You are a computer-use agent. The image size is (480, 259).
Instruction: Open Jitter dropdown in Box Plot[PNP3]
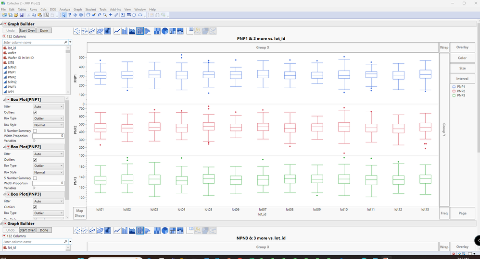[x=48, y=201]
